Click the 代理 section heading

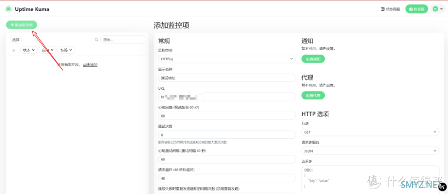point(307,78)
